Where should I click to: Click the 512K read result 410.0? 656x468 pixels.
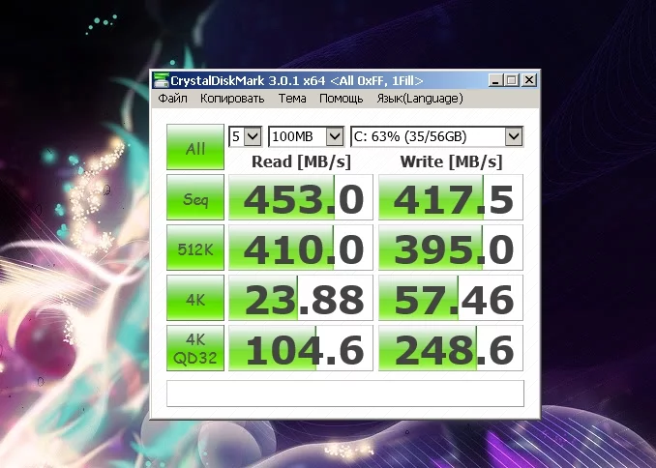[300, 248]
